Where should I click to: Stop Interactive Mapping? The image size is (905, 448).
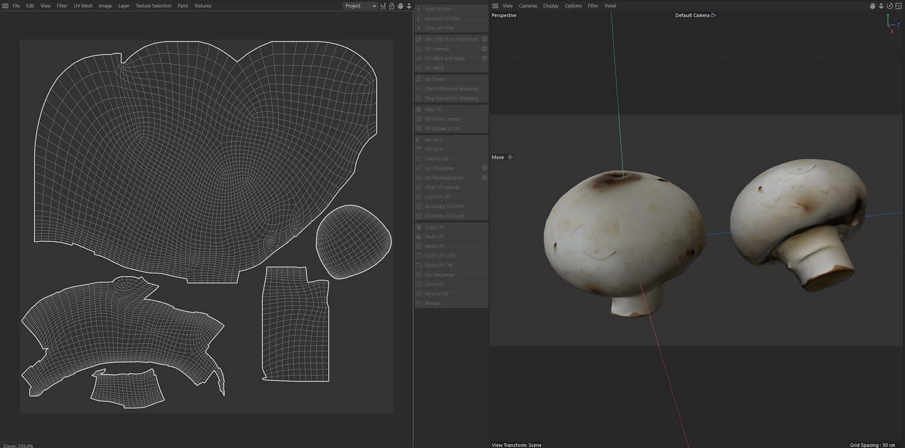tap(451, 98)
